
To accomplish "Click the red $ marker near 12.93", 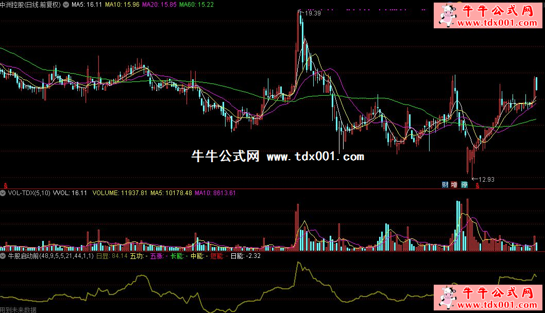I will pos(477,186).
